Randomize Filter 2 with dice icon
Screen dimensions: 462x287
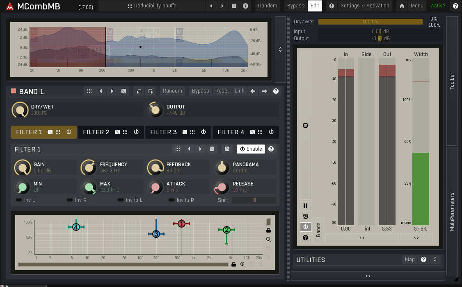[x=118, y=132]
